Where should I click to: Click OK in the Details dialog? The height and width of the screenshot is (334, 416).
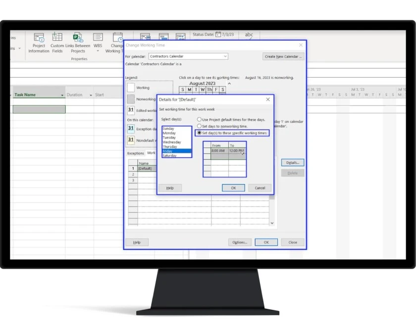pyautogui.click(x=233, y=188)
